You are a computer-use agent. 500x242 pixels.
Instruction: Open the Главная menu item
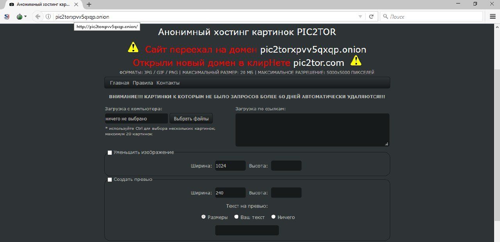point(120,83)
